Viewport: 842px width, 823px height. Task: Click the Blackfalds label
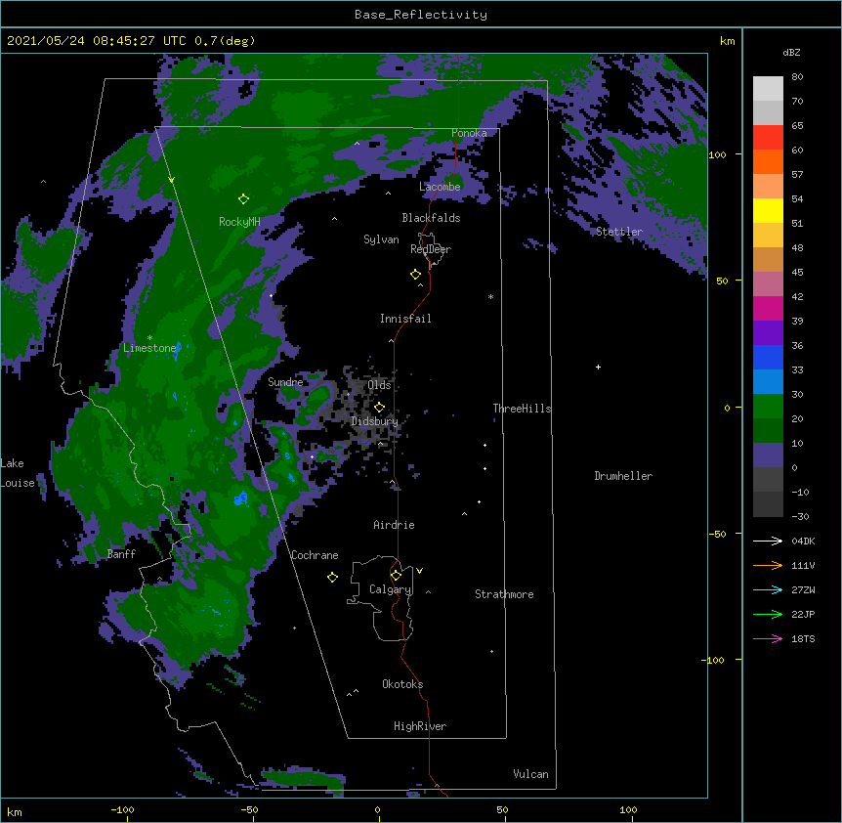[431, 218]
